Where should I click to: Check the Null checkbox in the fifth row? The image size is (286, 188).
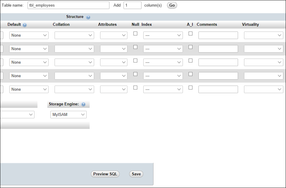click(136, 88)
